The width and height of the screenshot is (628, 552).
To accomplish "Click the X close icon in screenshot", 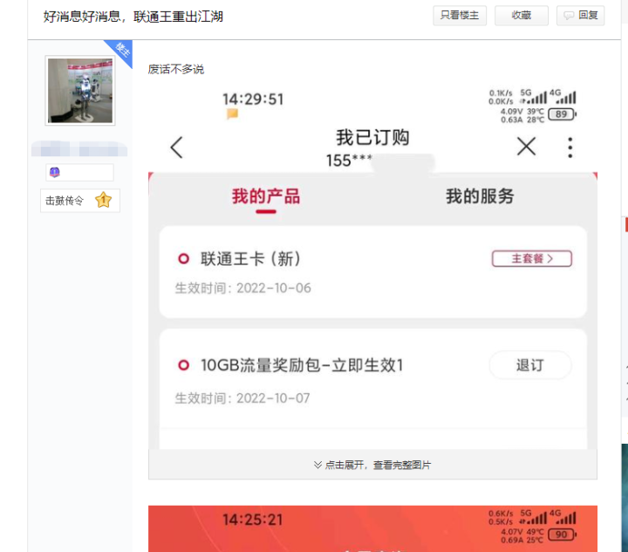I will [526, 146].
